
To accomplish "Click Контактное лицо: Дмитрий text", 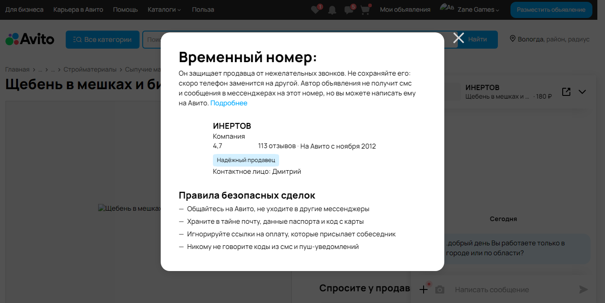I will [257, 172].
